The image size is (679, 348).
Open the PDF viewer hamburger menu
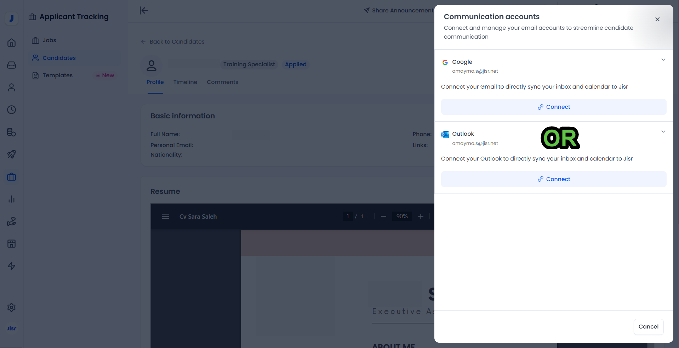(165, 216)
